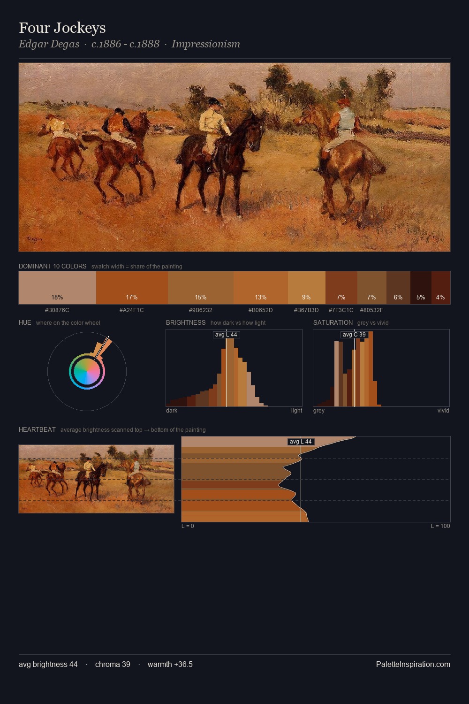The image size is (469, 704).
Task: Click the SATURATION section heading
Action: tap(333, 322)
